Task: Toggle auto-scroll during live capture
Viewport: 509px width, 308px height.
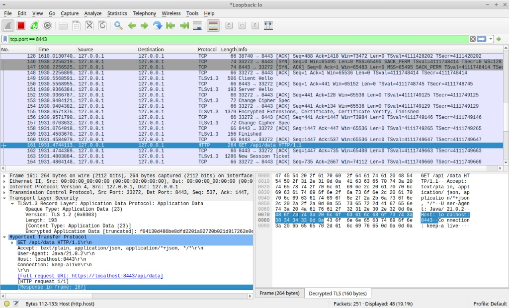Action: click(197, 25)
